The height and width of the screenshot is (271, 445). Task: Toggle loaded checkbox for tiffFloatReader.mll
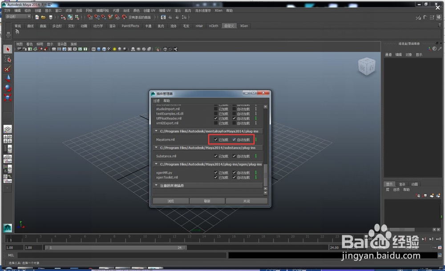click(x=216, y=118)
